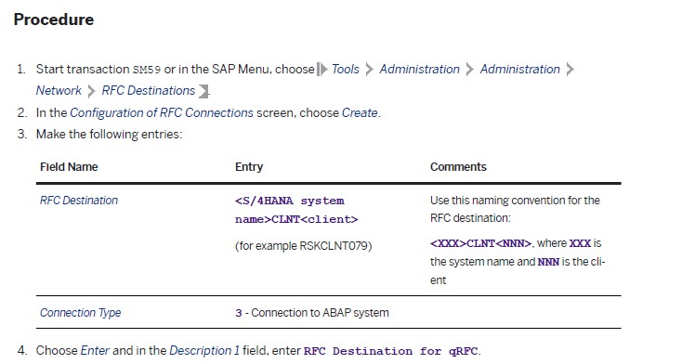
Task: Select the Tools menu path item
Action: 346,69
